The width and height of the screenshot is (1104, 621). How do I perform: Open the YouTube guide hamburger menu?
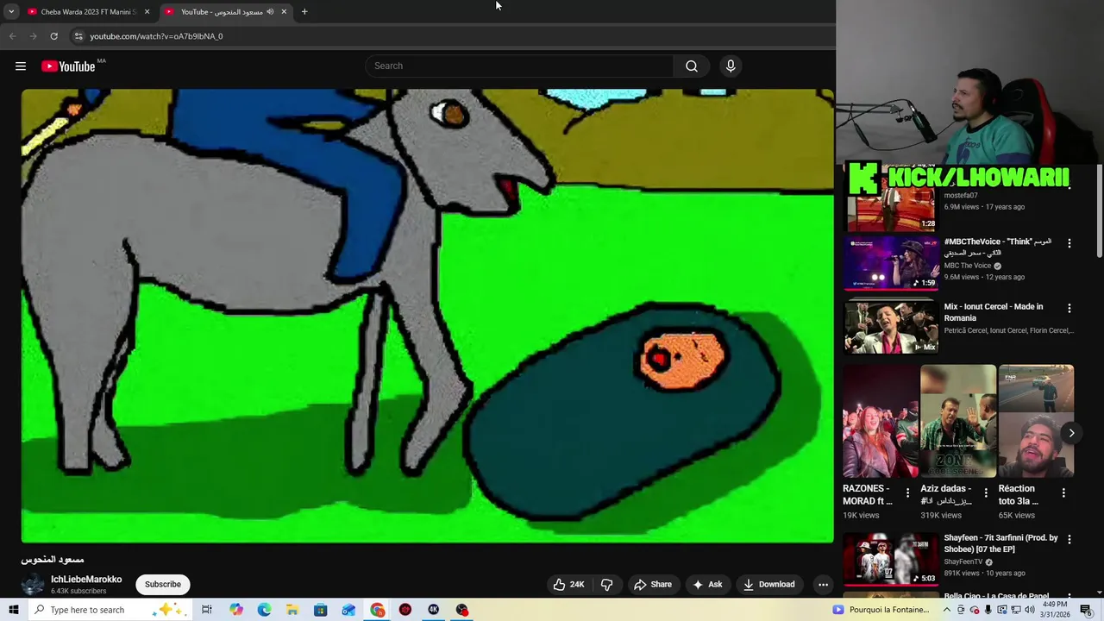pyautogui.click(x=21, y=66)
